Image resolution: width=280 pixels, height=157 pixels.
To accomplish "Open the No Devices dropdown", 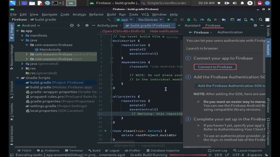I will pyautogui.click(x=150, y=20).
